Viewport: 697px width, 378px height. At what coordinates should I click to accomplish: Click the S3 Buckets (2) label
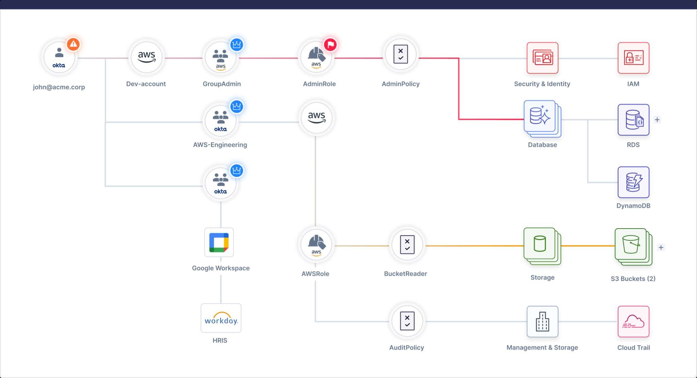(x=633, y=279)
